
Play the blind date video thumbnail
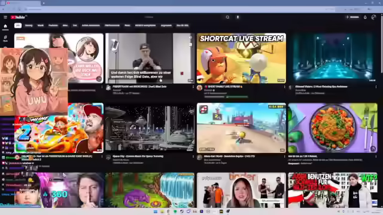pyautogui.click(x=150, y=59)
